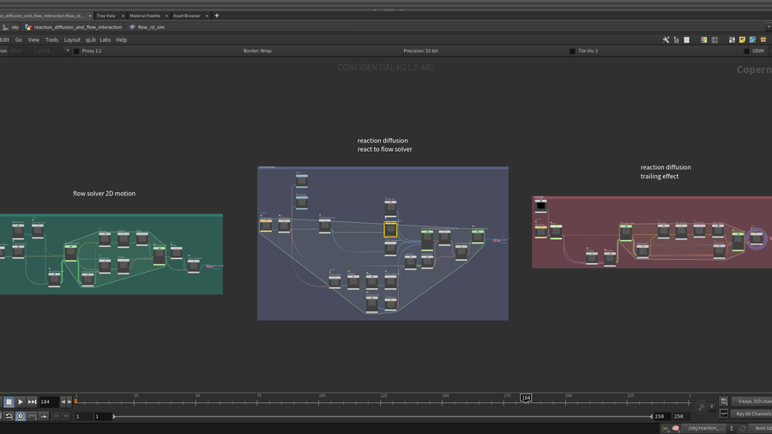Click the network box icon in toolbar
Viewport: 772px width, 434px height.
(x=731, y=39)
